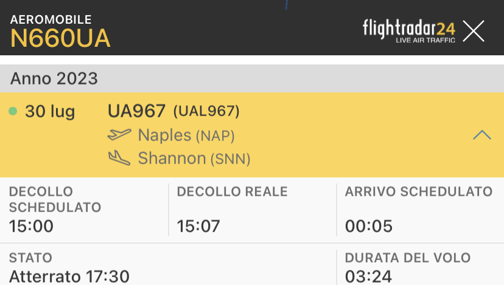Click the Anno 2023 section header

[54, 78]
